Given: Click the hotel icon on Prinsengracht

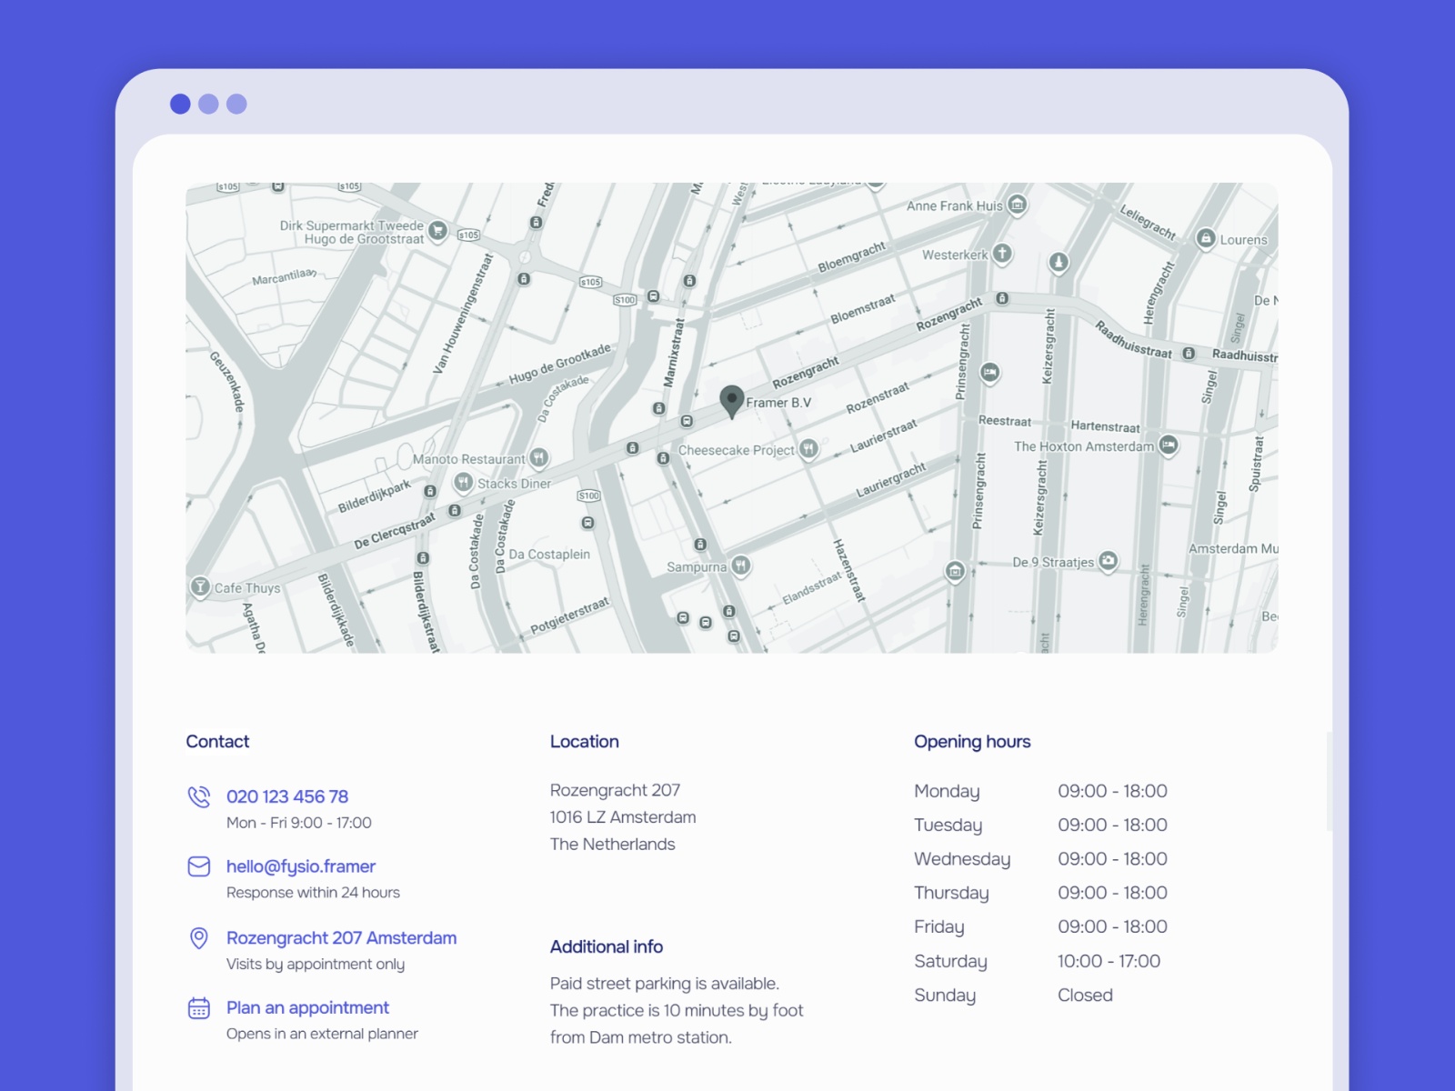Looking at the screenshot, I should pos(989,373).
